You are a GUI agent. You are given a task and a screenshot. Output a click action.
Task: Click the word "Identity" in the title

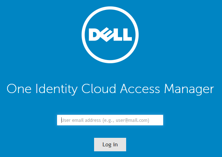point(53,89)
